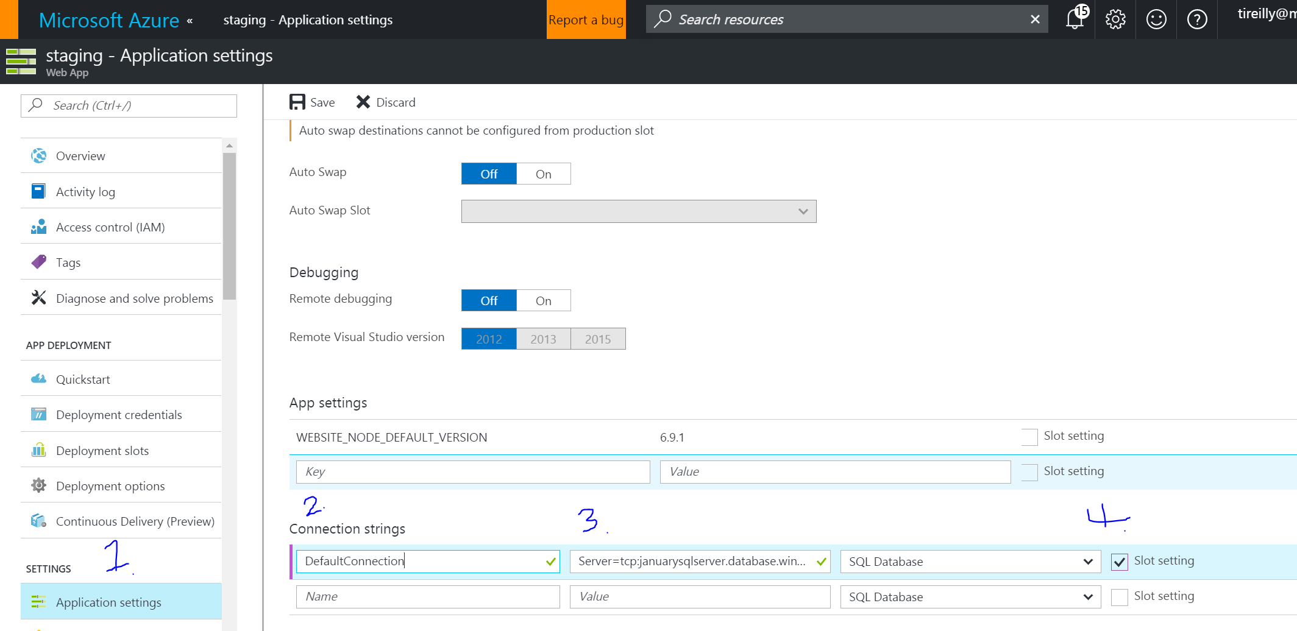Viewport: 1297px width, 631px height.
Task: Open the Auto Swap Slot dropdown
Action: pyautogui.click(x=639, y=211)
